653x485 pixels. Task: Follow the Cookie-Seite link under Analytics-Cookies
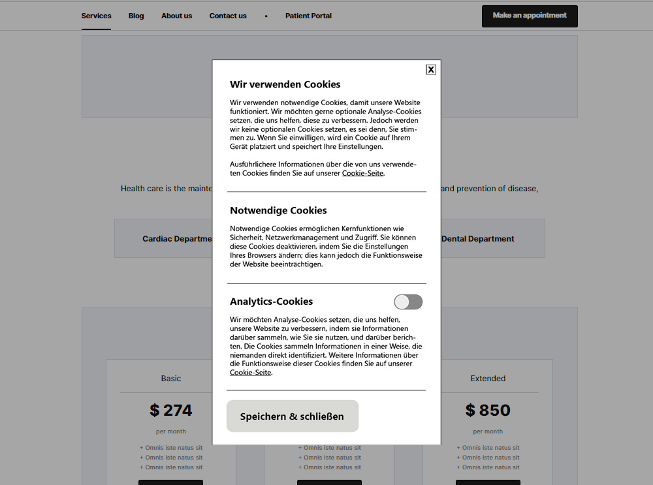coord(250,373)
